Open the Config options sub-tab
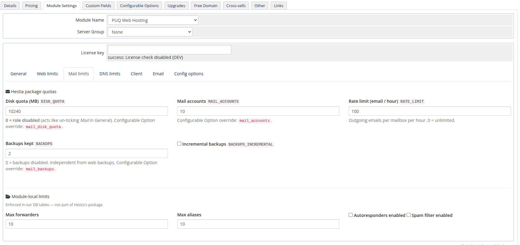 (189, 74)
